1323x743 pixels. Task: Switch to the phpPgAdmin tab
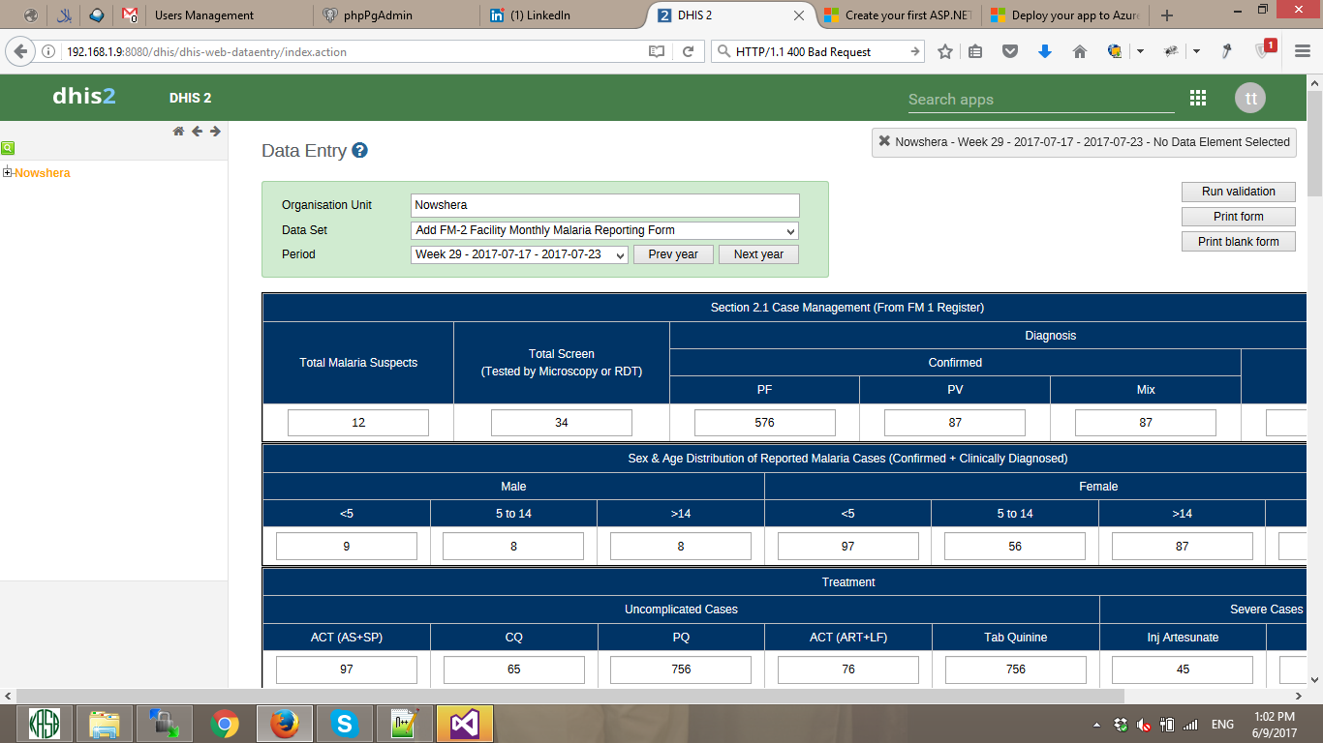[x=395, y=15]
